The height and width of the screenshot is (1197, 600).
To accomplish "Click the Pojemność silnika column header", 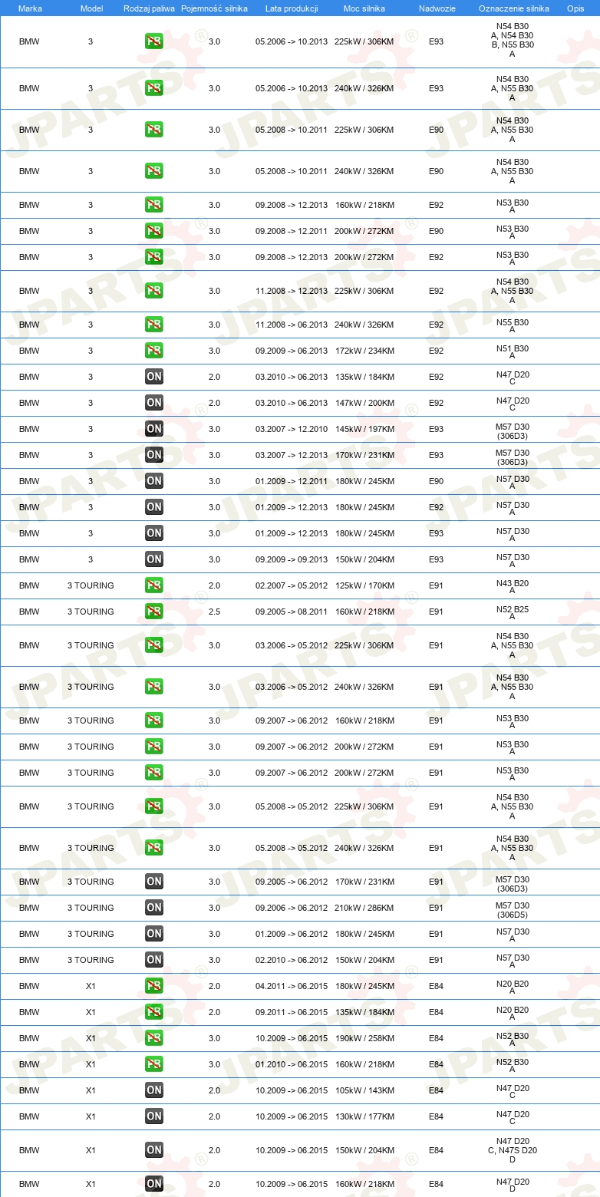I will [214, 8].
